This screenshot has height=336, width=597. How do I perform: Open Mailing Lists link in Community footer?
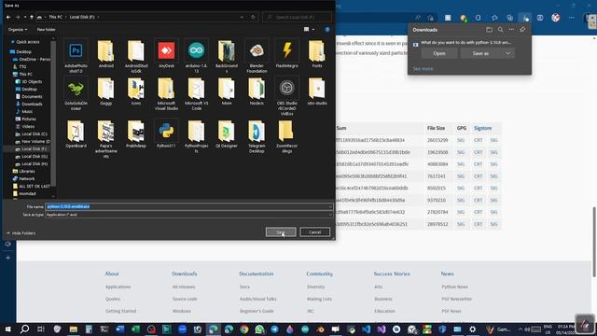tap(319, 299)
